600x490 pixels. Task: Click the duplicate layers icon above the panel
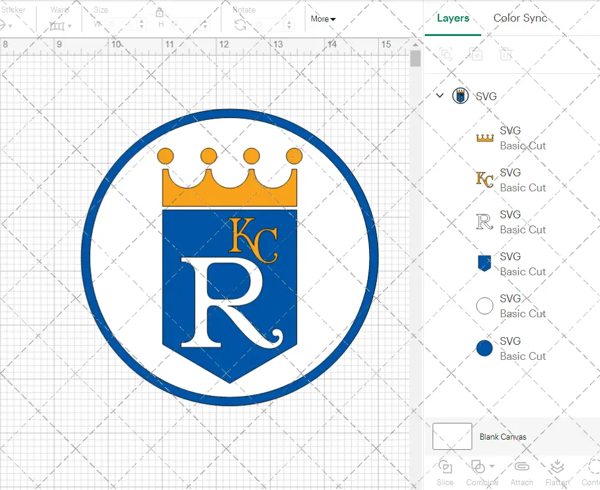coord(477,54)
